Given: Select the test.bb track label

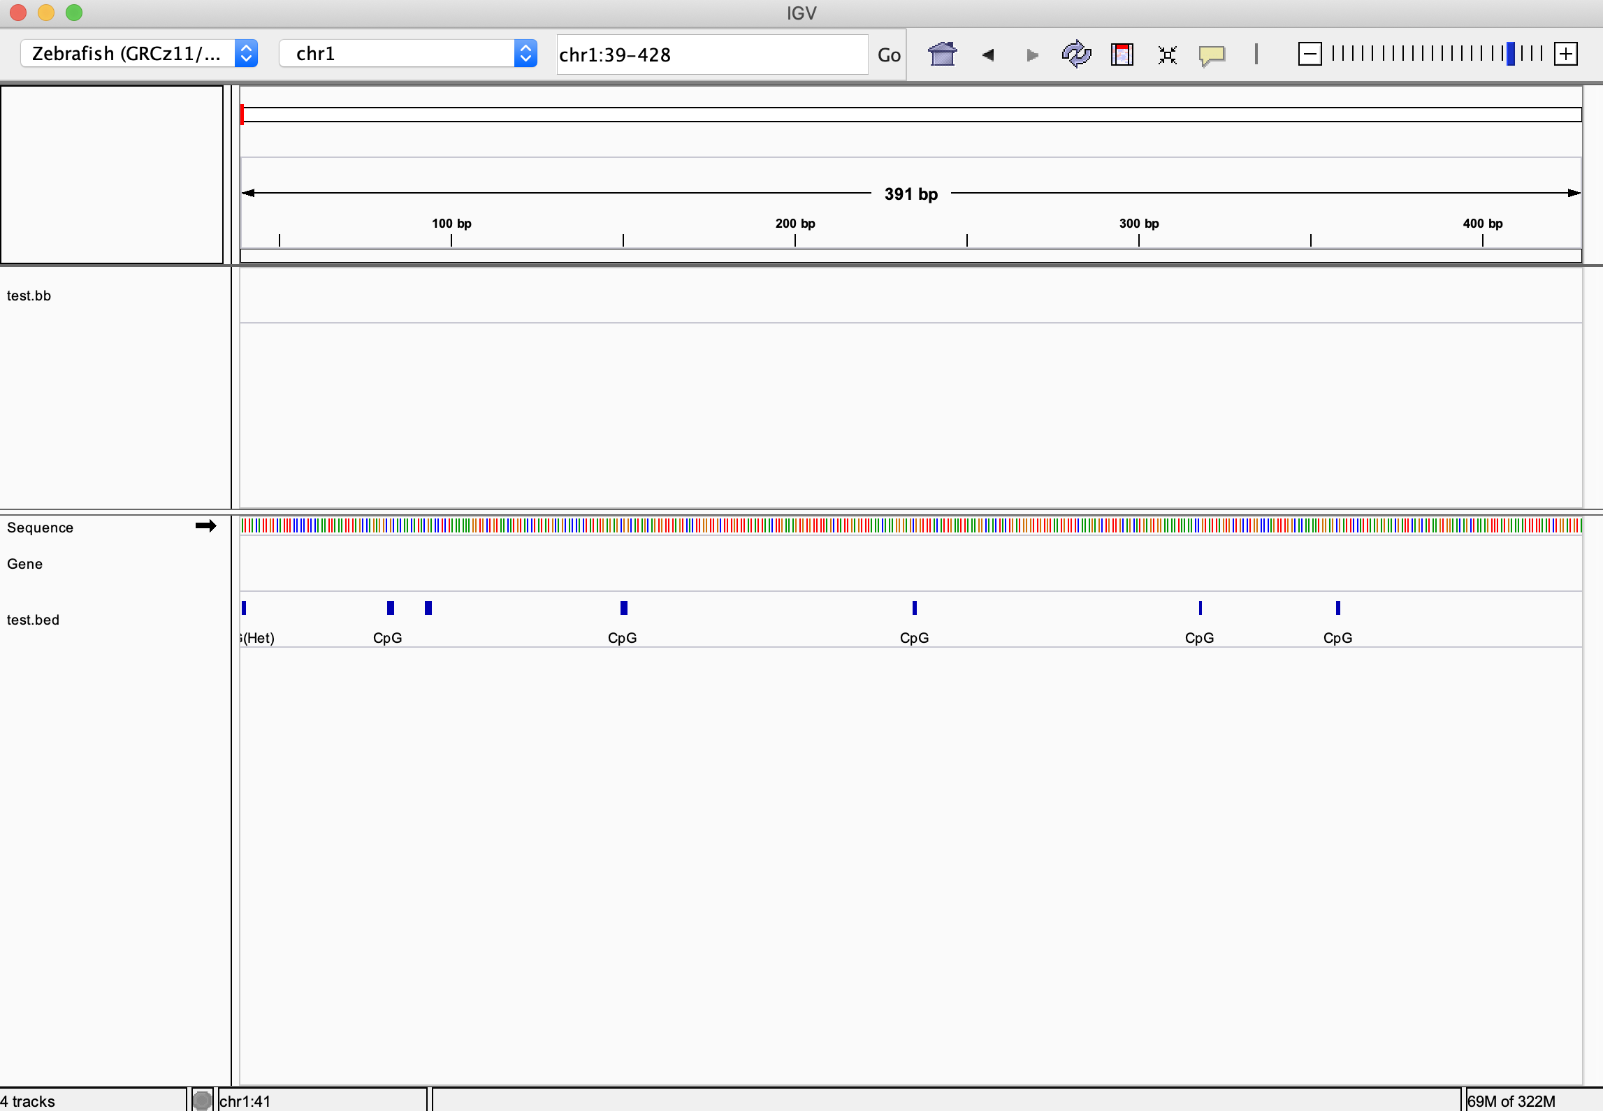Looking at the screenshot, I should (x=29, y=296).
